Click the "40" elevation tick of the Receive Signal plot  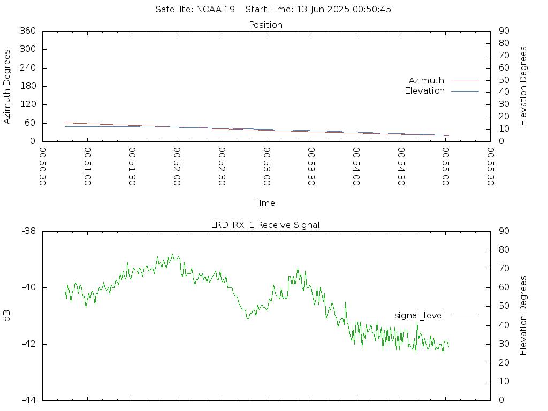tap(504, 325)
